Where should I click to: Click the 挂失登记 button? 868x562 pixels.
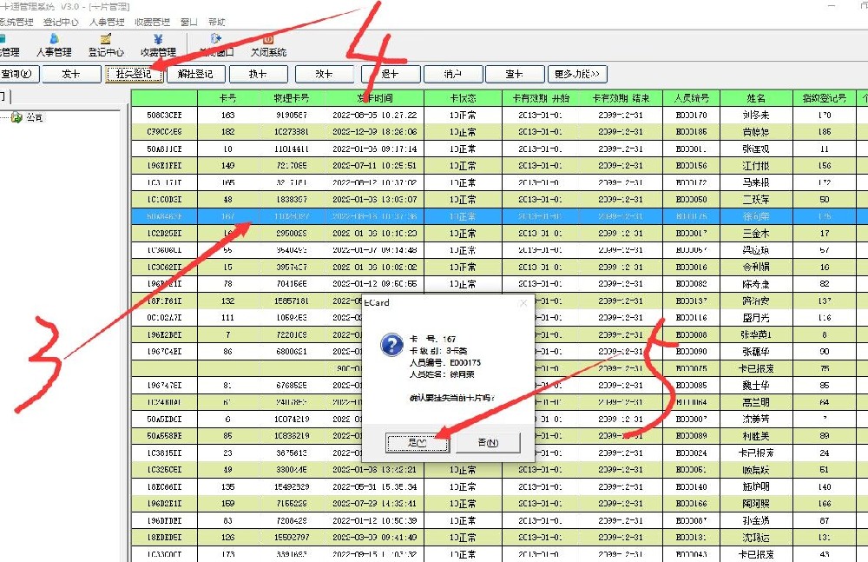(x=134, y=75)
